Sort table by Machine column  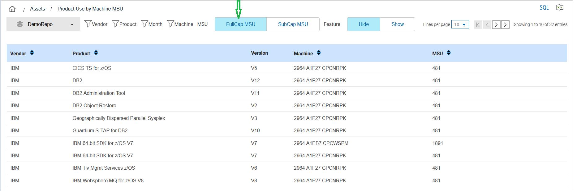(x=319, y=53)
